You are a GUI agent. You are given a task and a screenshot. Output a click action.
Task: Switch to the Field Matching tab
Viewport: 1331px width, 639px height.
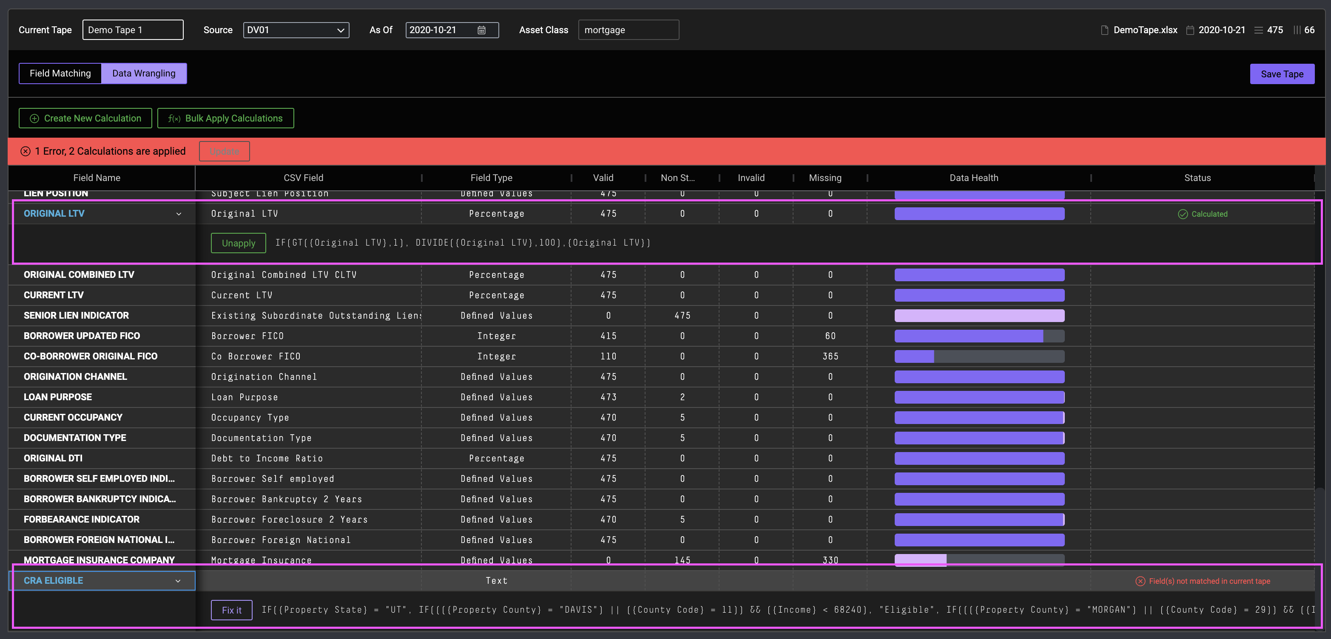(60, 74)
